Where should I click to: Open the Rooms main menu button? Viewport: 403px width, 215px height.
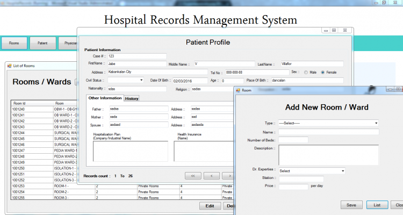(x=14, y=43)
